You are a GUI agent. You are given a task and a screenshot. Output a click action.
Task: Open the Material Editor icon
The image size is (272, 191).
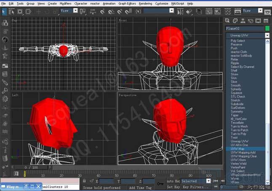coord(228,12)
